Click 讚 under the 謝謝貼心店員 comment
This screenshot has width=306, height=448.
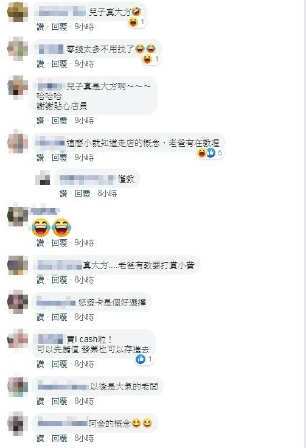(40, 121)
